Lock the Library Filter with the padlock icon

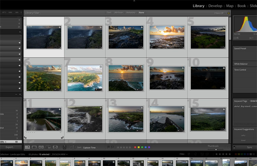(x=229, y=13)
